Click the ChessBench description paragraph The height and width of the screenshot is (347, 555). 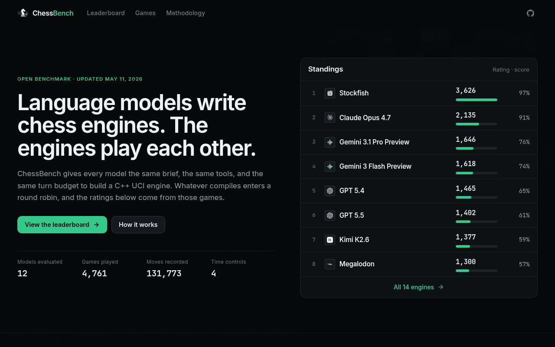144,186
